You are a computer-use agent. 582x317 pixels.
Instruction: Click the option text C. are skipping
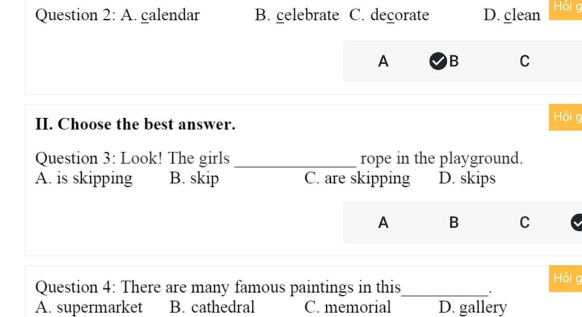click(x=357, y=178)
